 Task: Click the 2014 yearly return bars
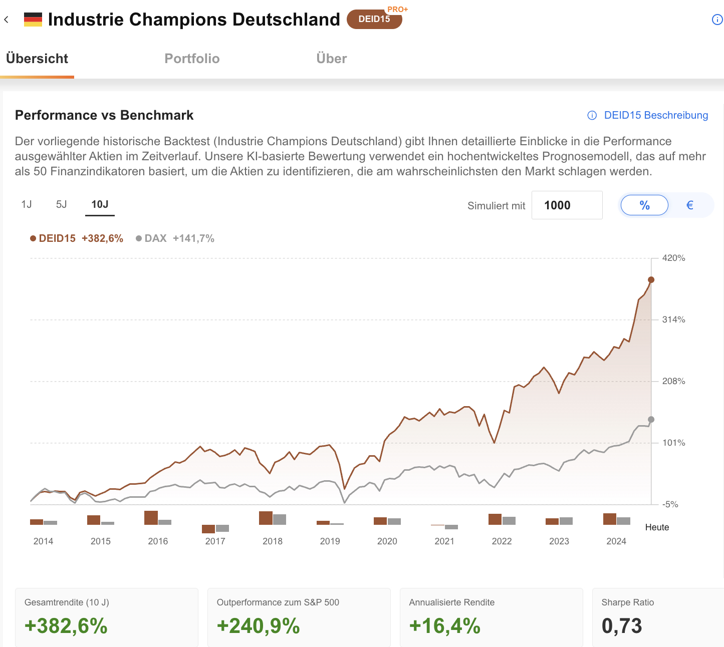44,522
